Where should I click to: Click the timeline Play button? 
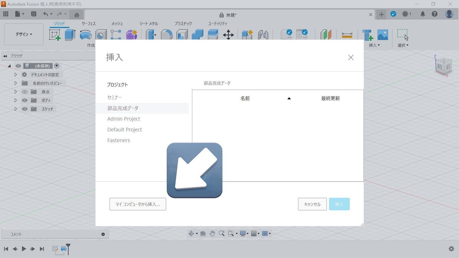(24, 249)
